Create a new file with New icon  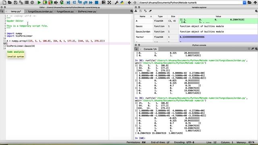click(4, 2)
